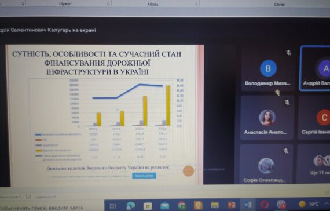Open Task View from the taskbar
This screenshot has height=211, width=330.
[113, 206]
